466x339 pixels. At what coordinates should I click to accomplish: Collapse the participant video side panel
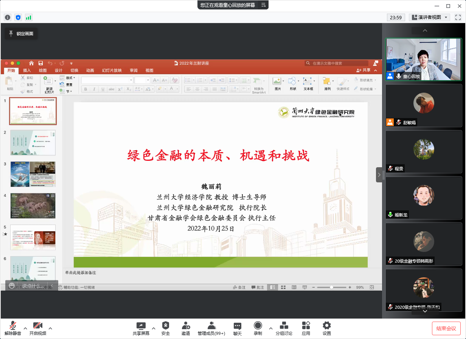click(x=379, y=175)
